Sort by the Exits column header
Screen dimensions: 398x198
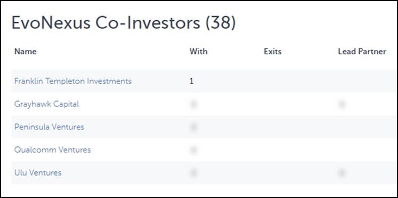[x=273, y=52]
